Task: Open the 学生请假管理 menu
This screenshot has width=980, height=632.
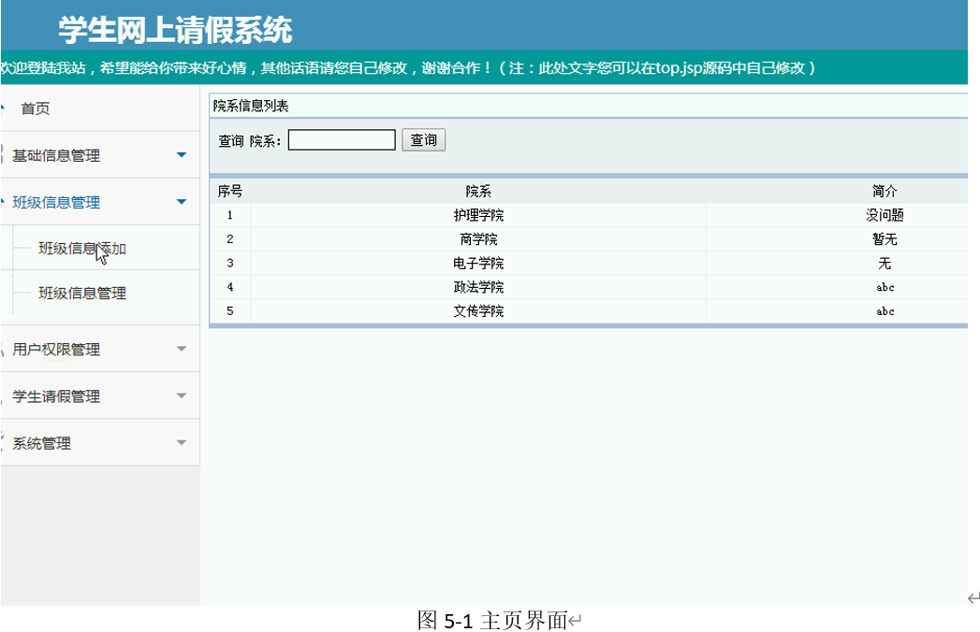Action: tap(56, 396)
